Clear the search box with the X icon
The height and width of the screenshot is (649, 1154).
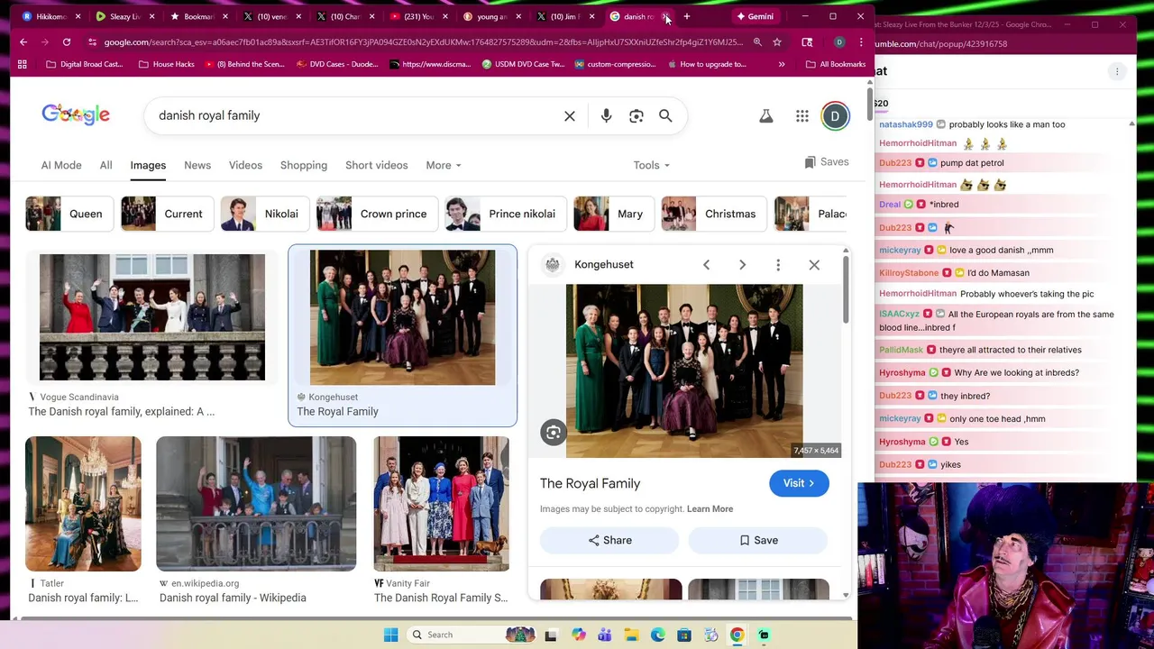(x=570, y=115)
